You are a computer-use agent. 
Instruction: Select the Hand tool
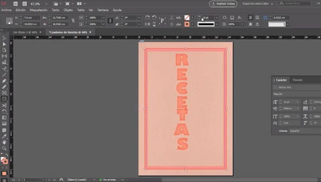pyautogui.click(x=4, y=142)
